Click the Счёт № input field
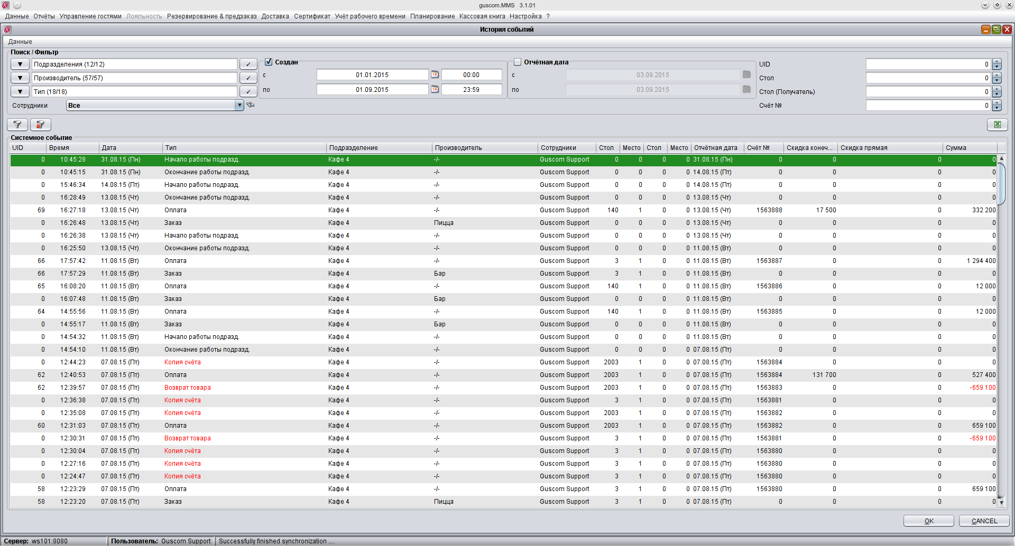The height and width of the screenshot is (546, 1015). click(x=928, y=106)
